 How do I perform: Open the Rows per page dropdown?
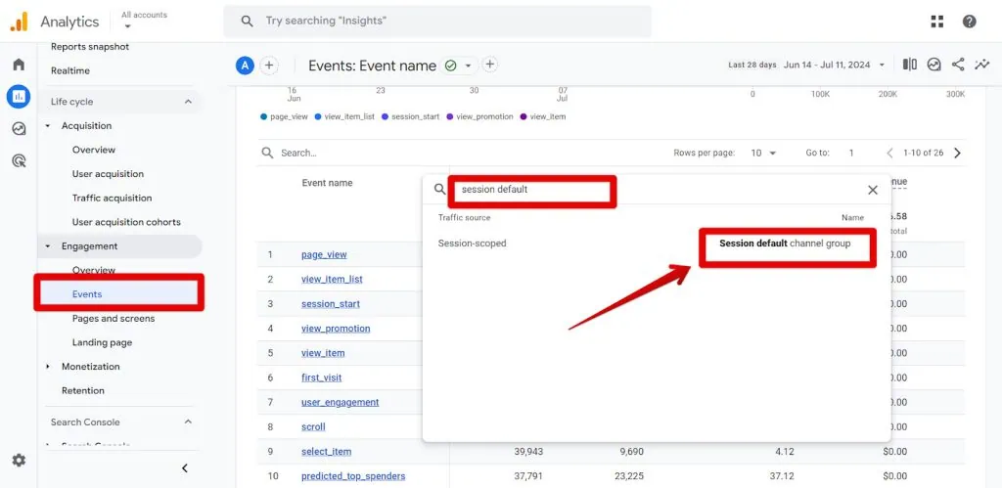[763, 153]
